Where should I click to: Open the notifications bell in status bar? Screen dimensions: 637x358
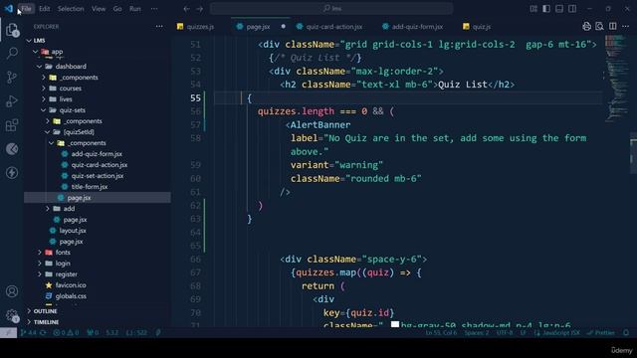[x=626, y=333]
